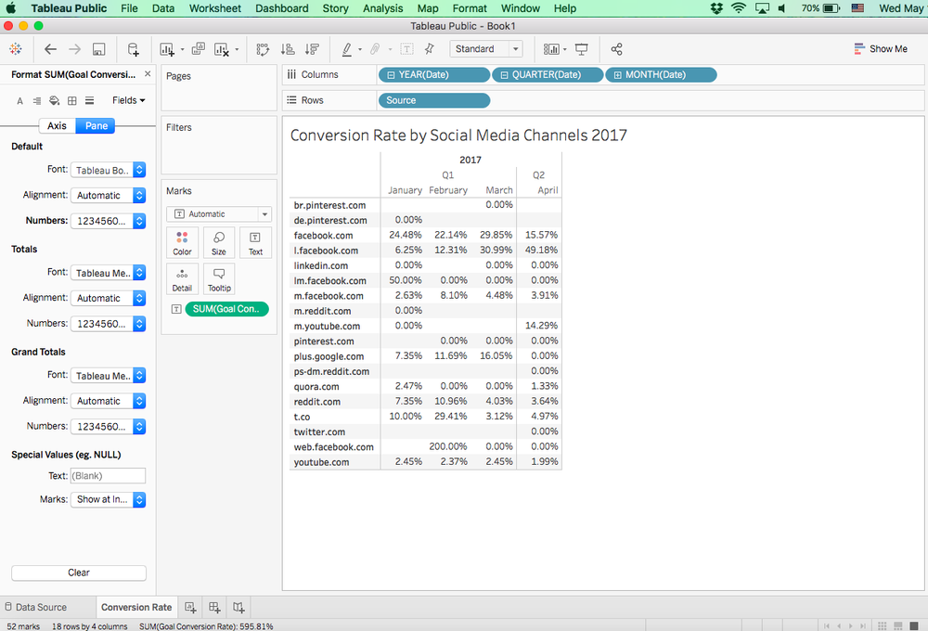
Task: Redo with the forward arrow icon
Action: tap(74, 49)
